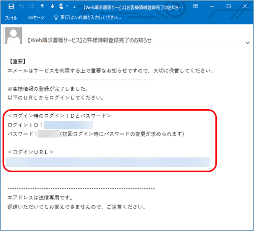Toggle touch/mouse mode icon
Image resolution: width=254 pixels, height=231 pixels.
click(x=61, y=7)
